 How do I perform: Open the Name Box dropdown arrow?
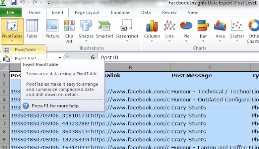coord(59,58)
